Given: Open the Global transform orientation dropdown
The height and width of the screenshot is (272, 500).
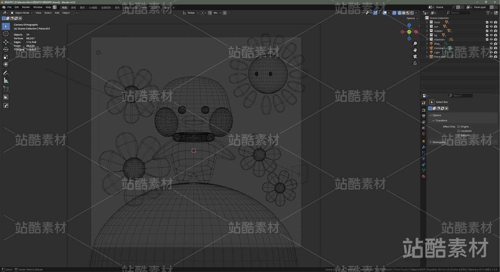Looking at the screenshot, I should pos(191,13).
